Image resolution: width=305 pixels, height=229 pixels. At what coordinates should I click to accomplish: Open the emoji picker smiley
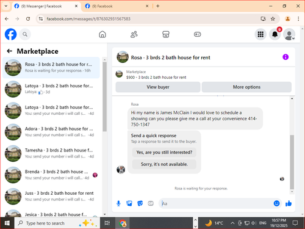pos(276,203)
